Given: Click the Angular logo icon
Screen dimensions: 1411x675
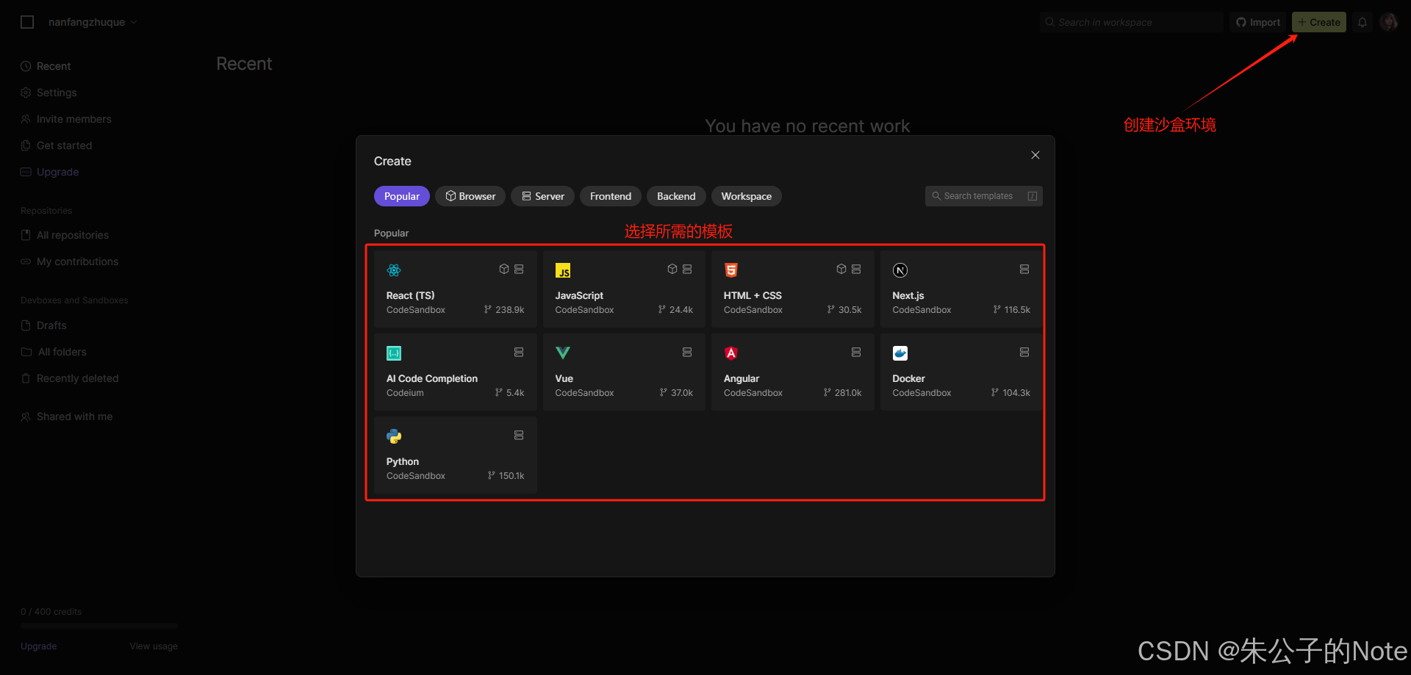Looking at the screenshot, I should tap(731, 353).
